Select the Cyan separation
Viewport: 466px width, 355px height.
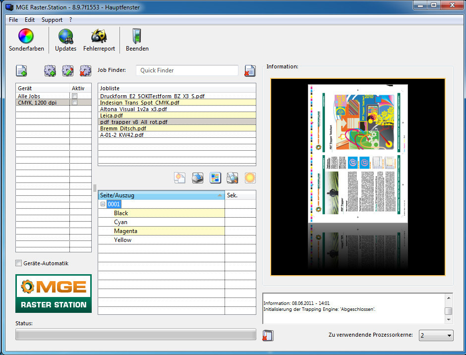coord(120,222)
